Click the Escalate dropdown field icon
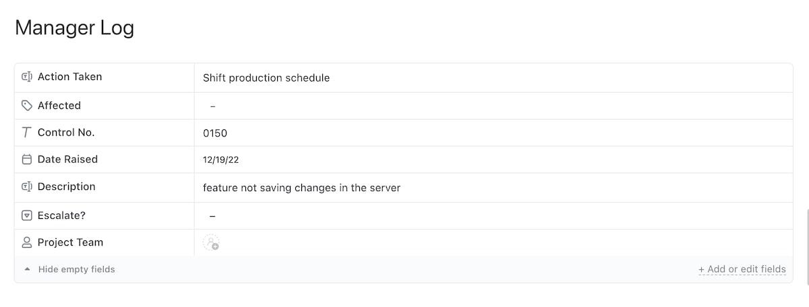This screenshot has height=307, width=809. (27, 215)
